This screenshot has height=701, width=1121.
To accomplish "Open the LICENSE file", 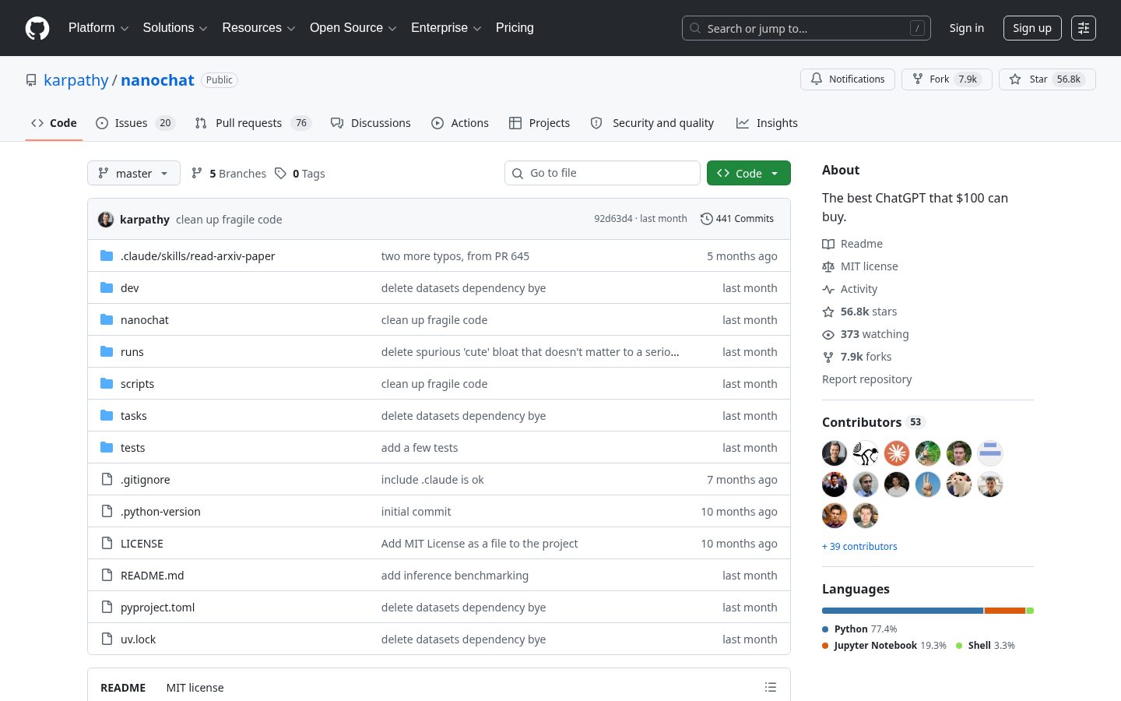I will [142, 544].
